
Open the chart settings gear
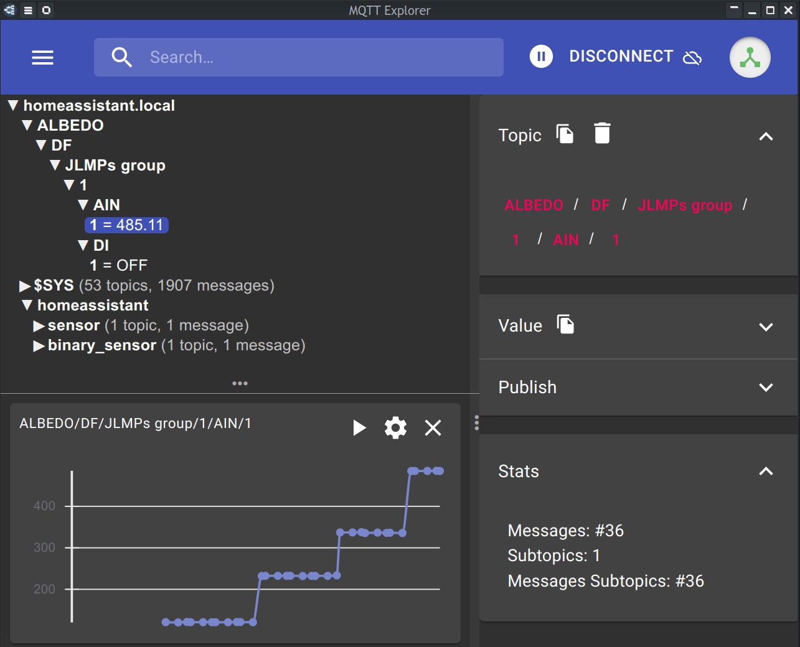pyautogui.click(x=395, y=427)
